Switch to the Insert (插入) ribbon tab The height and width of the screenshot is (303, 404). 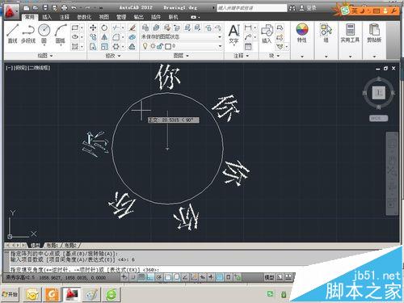coord(47,17)
